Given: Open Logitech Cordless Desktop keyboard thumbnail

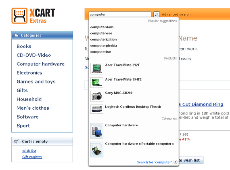Looking at the screenshot, I should coord(97,109).
